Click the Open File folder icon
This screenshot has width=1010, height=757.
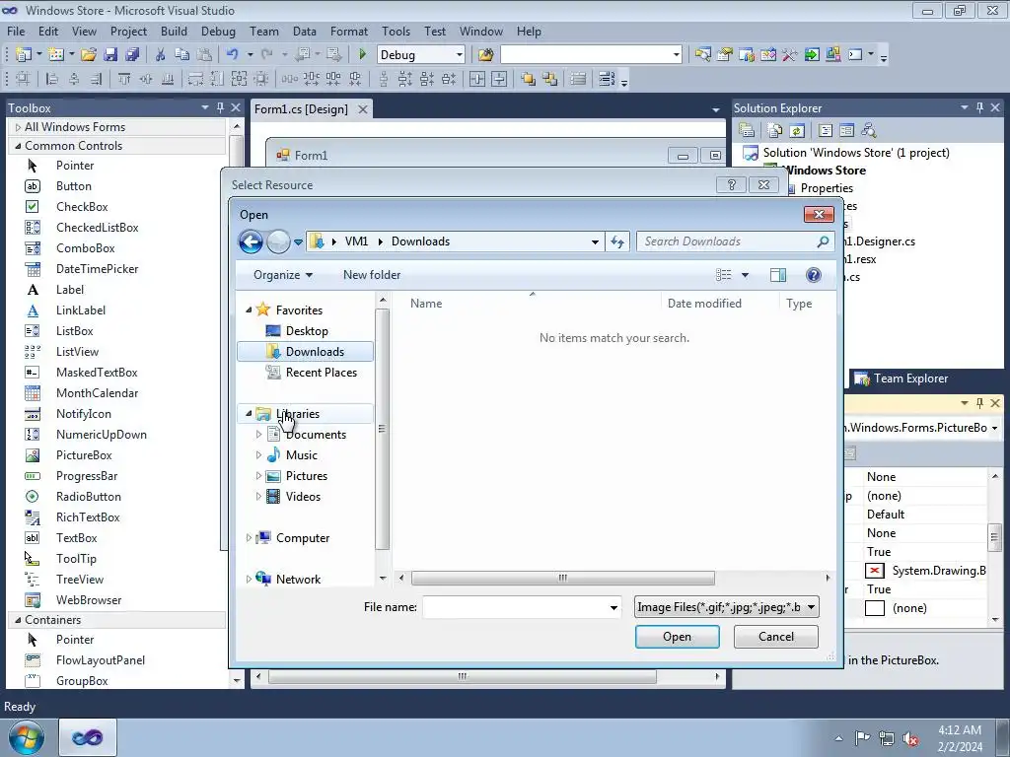88,55
